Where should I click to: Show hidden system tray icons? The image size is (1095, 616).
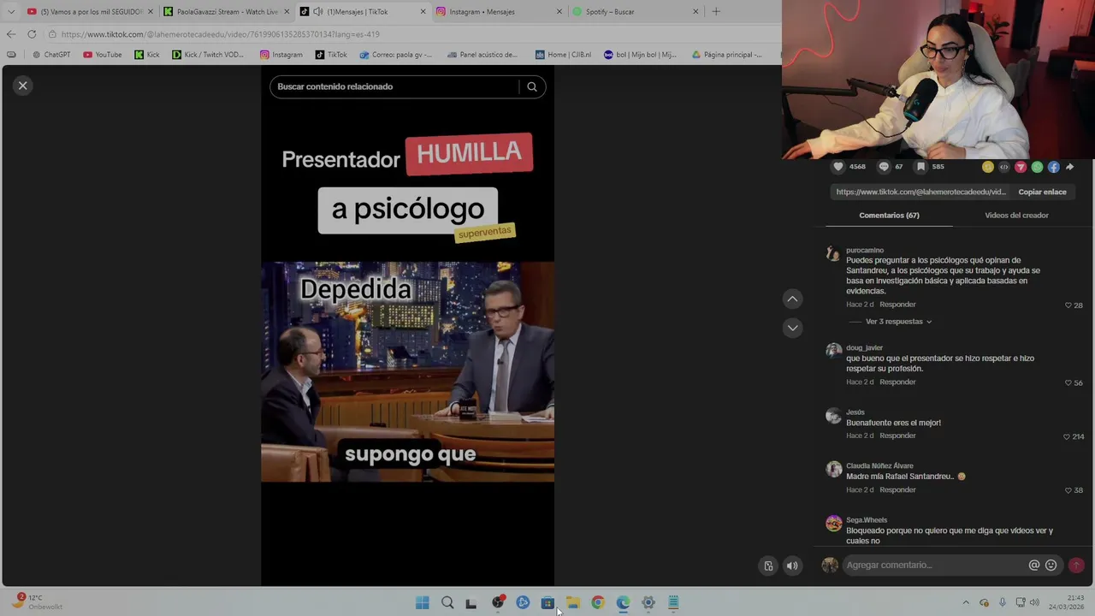(x=966, y=603)
